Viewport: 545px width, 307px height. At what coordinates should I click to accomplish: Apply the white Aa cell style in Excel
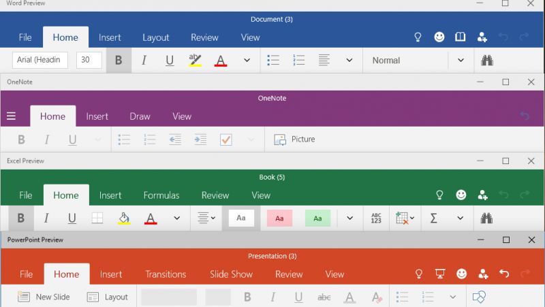[241, 218]
